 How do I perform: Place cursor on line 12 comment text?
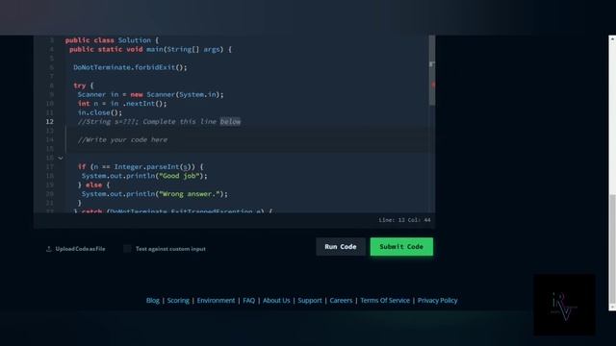pyautogui.click(x=159, y=122)
